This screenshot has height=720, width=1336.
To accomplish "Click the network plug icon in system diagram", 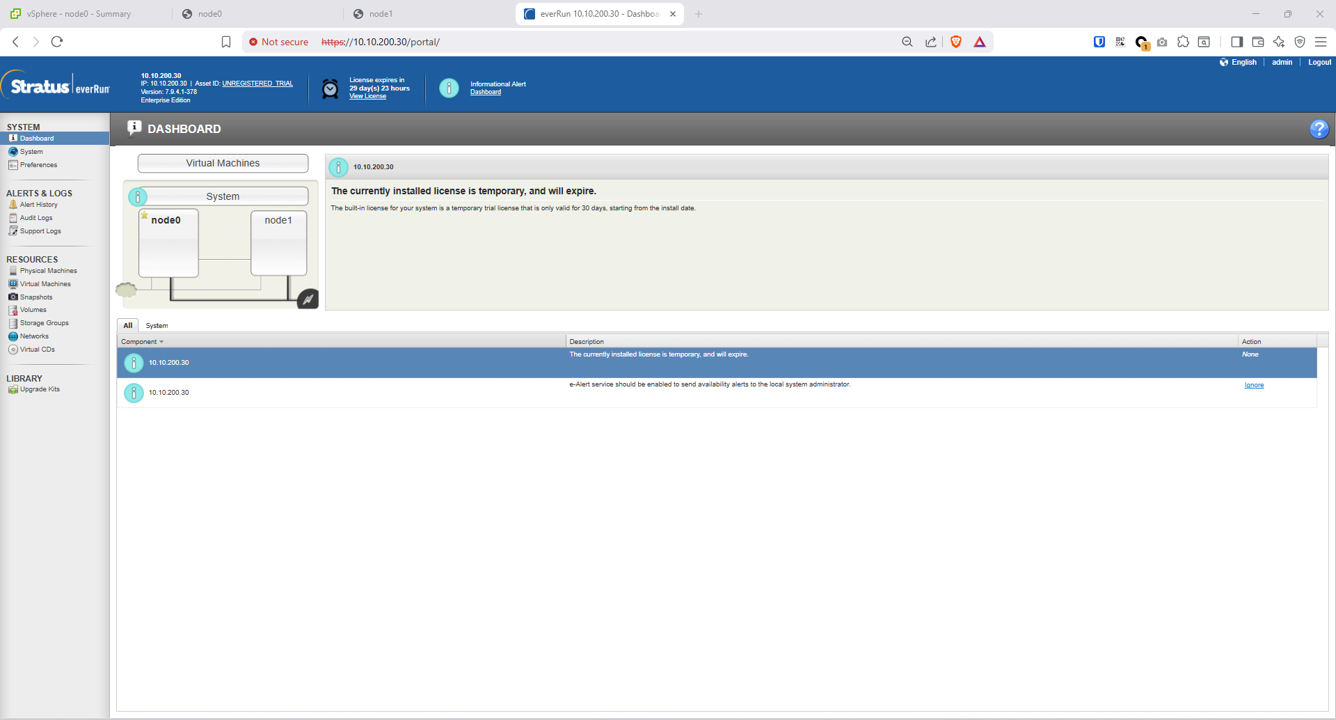I will (x=308, y=299).
